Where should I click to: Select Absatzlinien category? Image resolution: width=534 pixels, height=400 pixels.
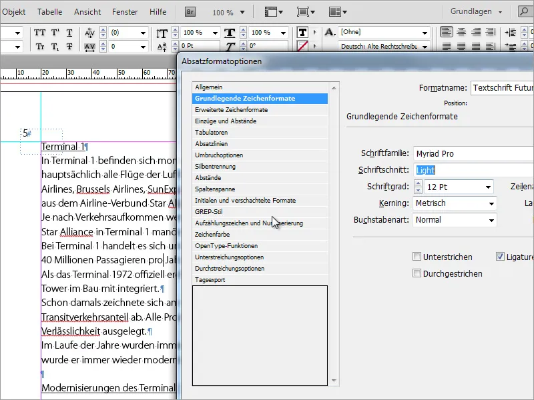tap(260, 143)
